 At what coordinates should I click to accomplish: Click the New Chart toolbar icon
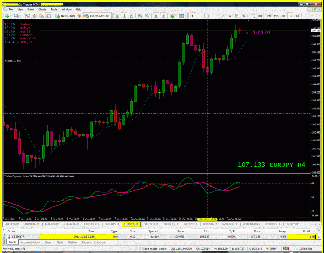tap(7, 16)
